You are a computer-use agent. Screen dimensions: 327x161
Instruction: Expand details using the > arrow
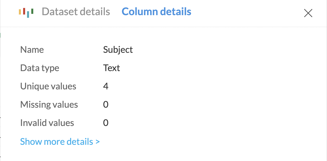pyautogui.click(x=98, y=142)
